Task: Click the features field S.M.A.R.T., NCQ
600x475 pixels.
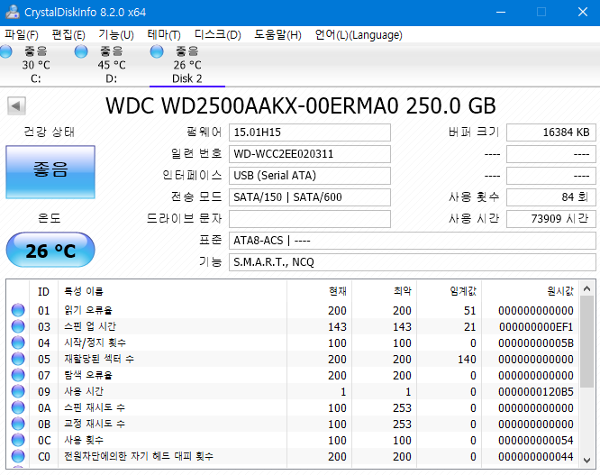Action: tap(412, 262)
